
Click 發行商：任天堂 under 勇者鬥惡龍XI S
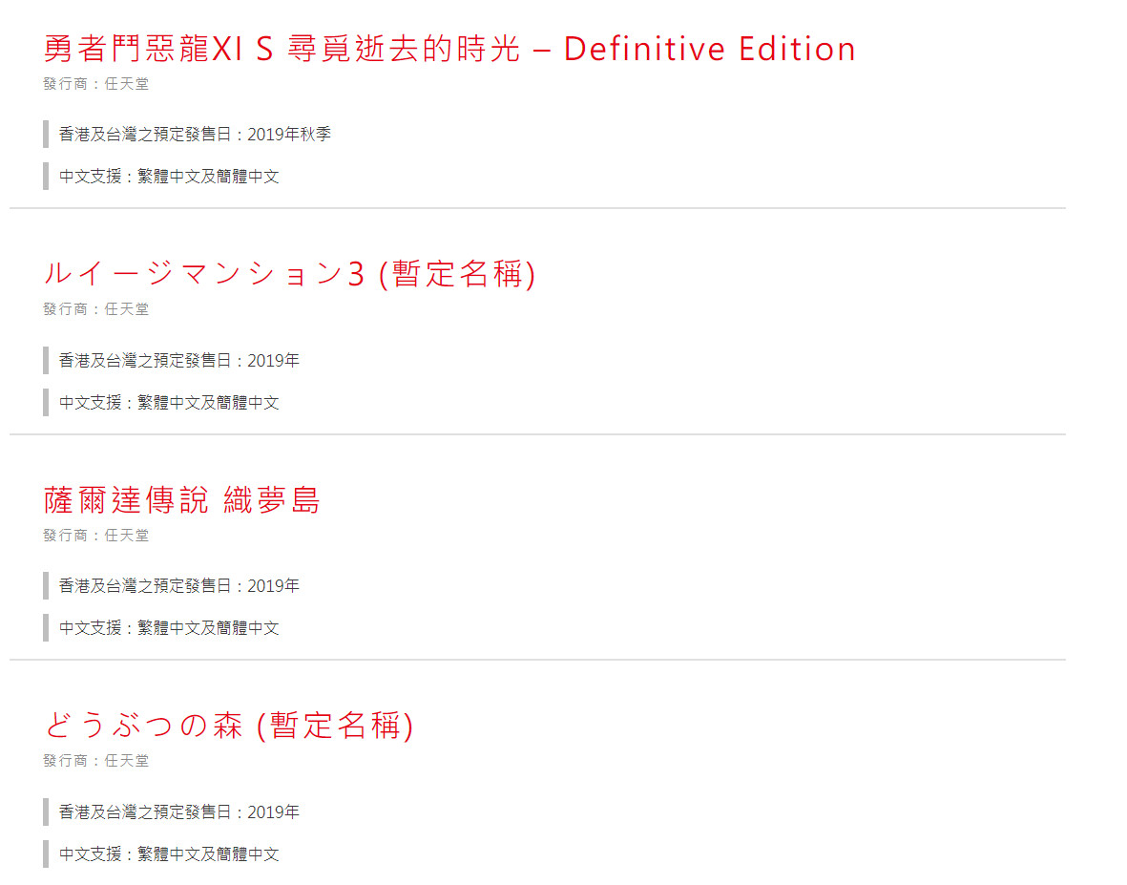(x=95, y=83)
